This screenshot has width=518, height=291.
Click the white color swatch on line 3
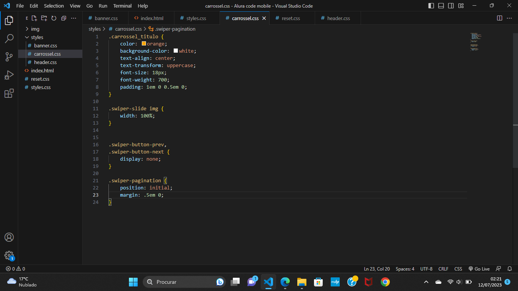click(176, 51)
